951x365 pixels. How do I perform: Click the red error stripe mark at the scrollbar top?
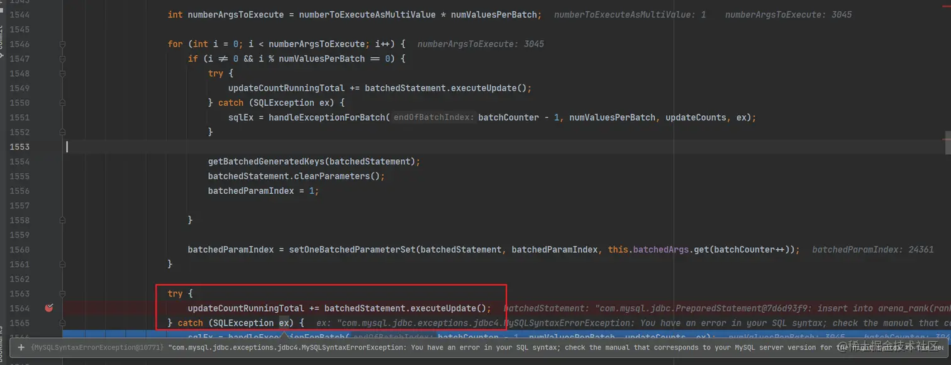(947, 5)
